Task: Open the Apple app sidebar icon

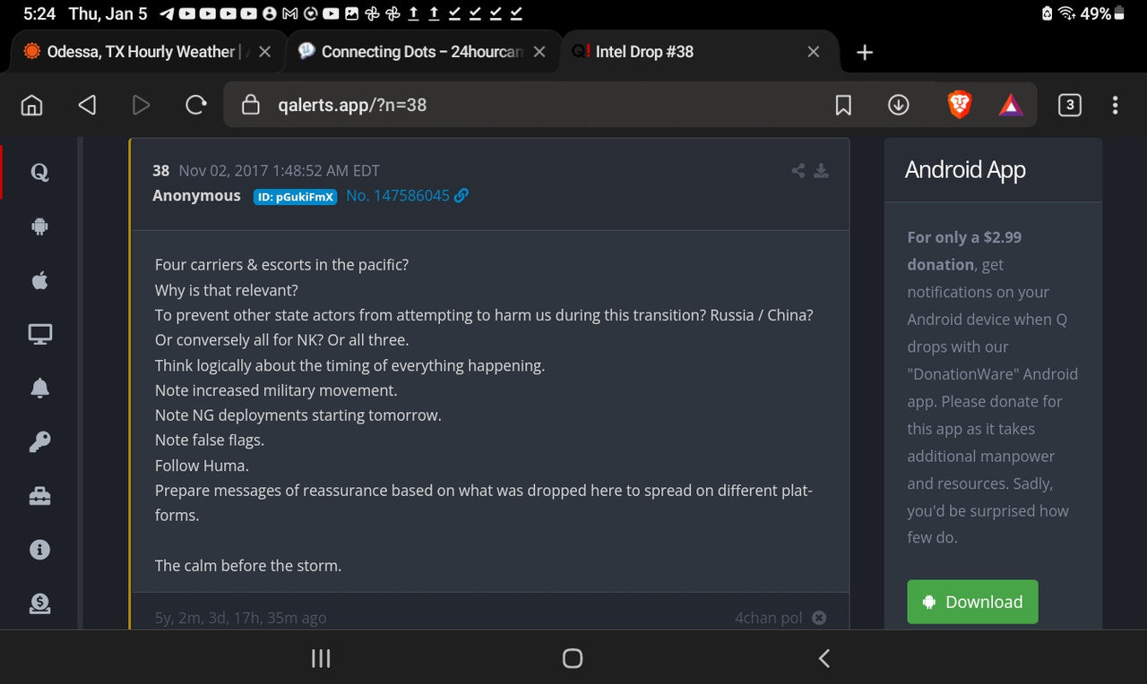Action: 39,280
